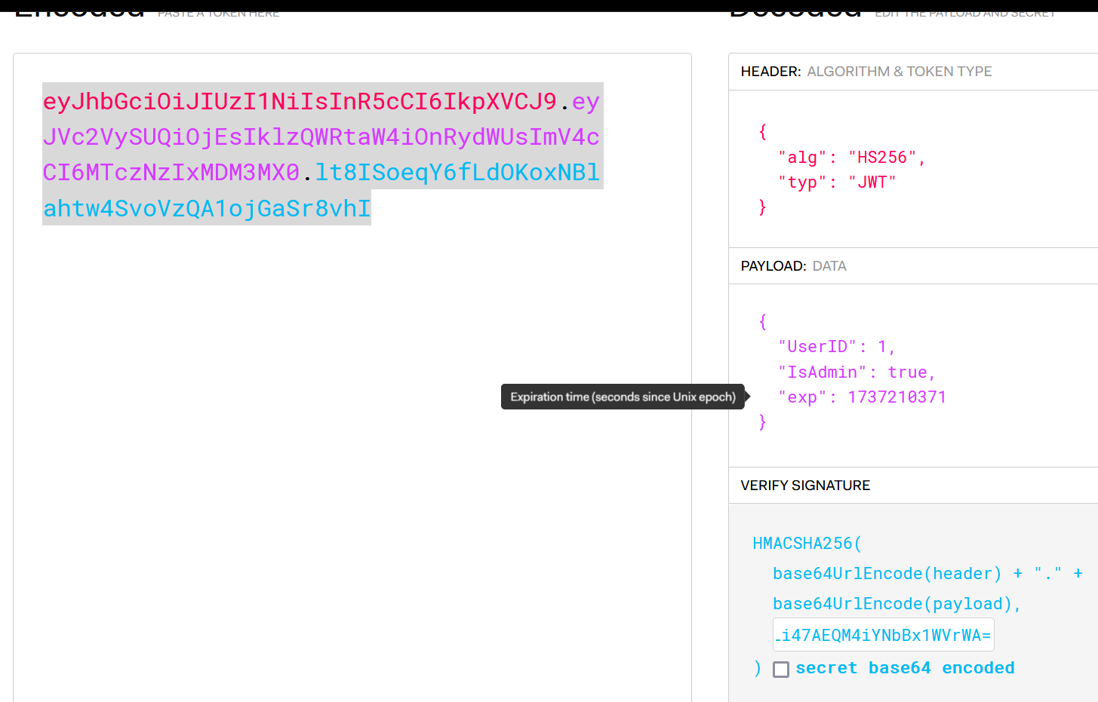Click the "exp": 1737210371 payload value

coord(897,397)
